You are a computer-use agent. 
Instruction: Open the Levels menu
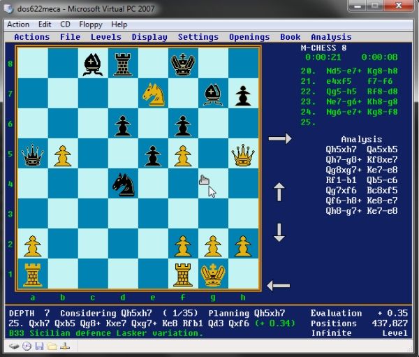[106, 37]
